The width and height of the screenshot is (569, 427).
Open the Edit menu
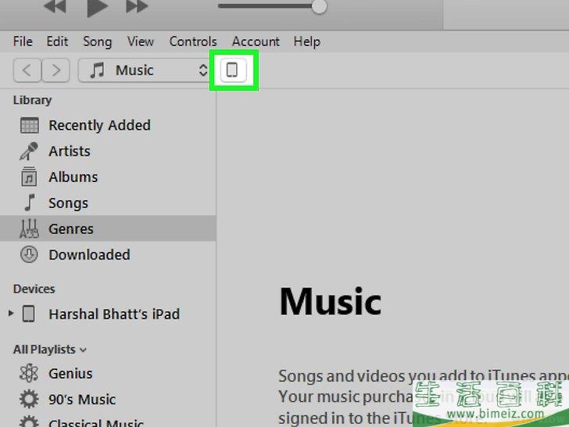57,41
